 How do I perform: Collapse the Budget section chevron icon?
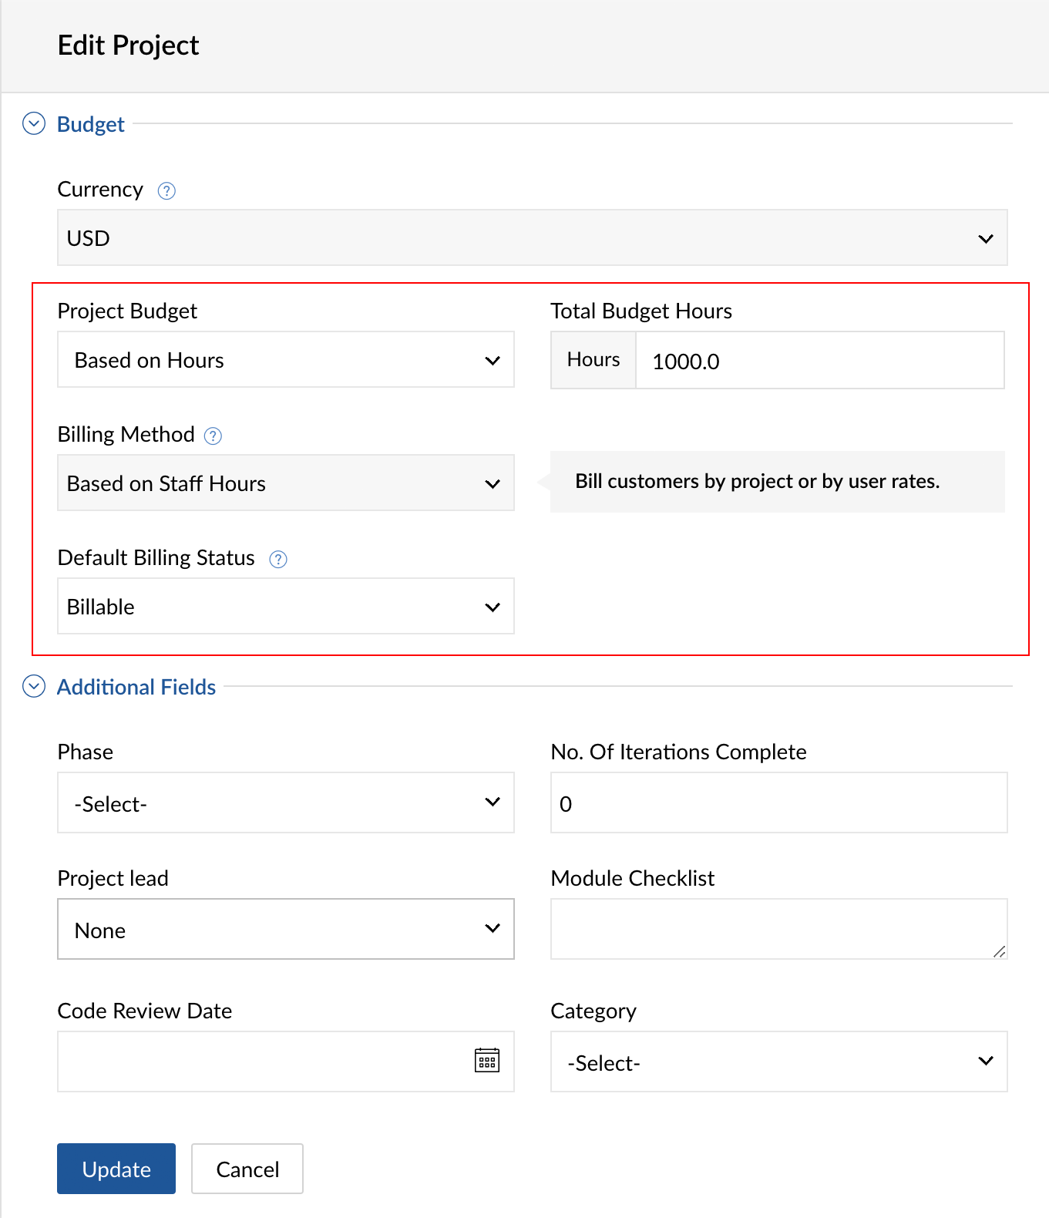34,123
